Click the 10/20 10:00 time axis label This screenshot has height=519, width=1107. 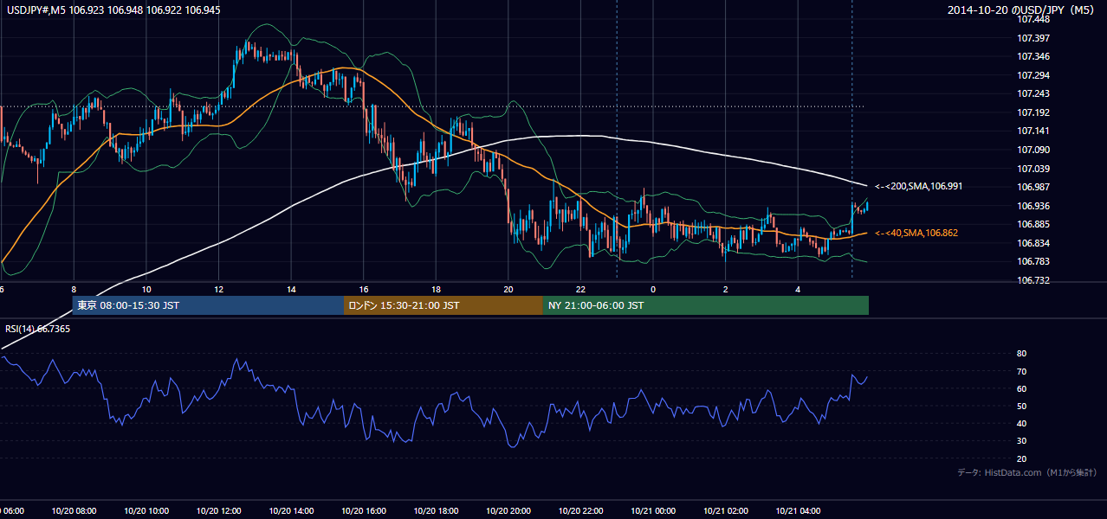pyautogui.click(x=146, y=511)
